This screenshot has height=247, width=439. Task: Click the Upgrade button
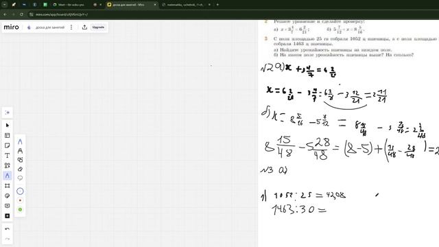click(98, 27)
